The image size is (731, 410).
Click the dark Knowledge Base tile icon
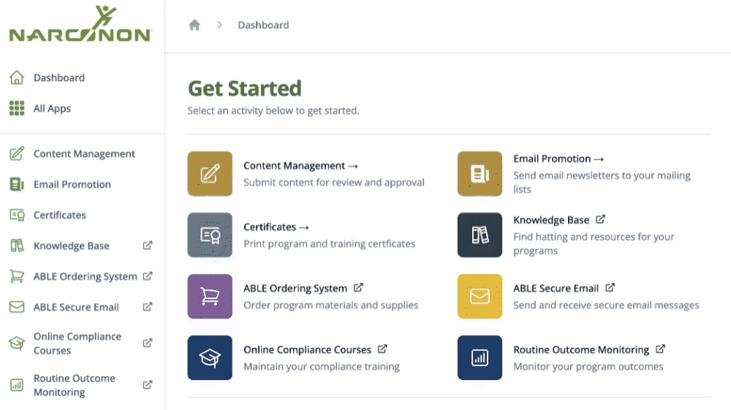point(480,235)
